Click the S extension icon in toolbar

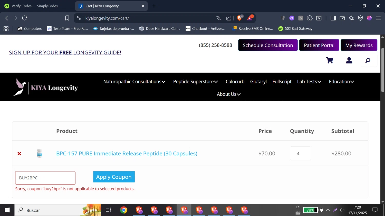301,18
